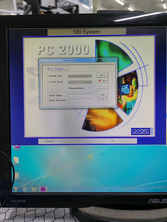This screenshot has width=167, height=222.
Task: Open the Windows Start menu
Action: 15,189
